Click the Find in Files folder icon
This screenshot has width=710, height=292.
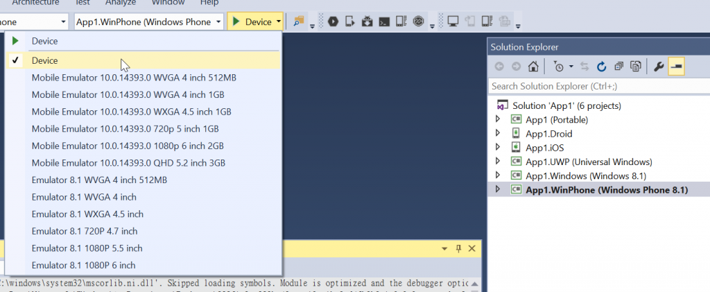(299, 22)
